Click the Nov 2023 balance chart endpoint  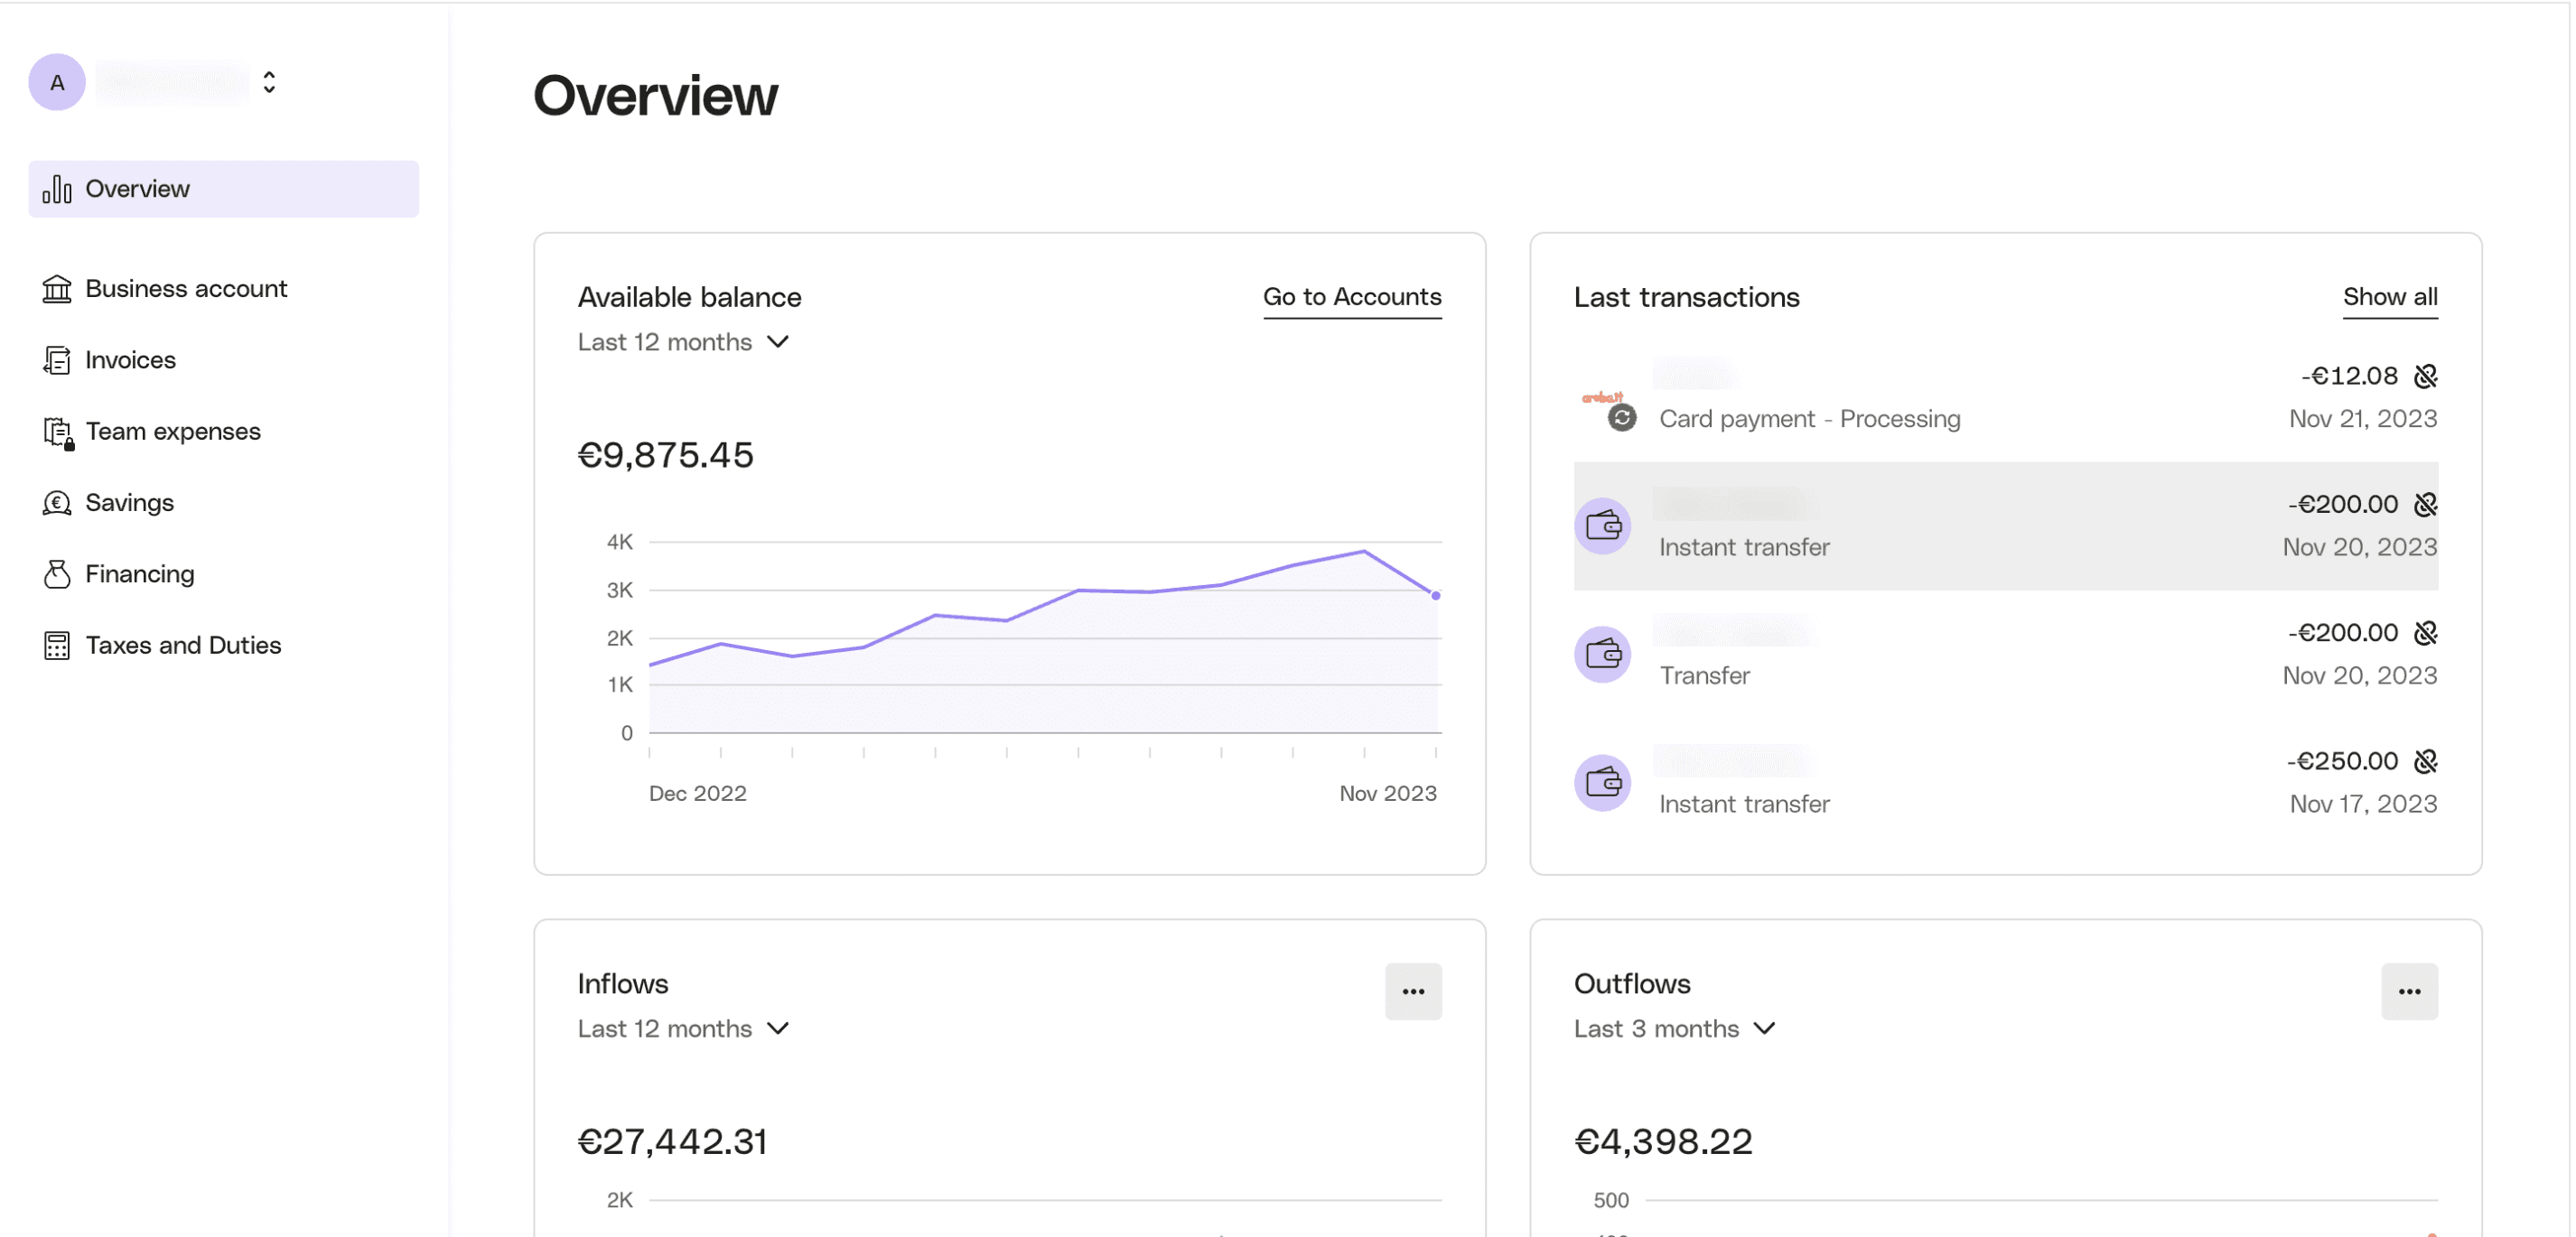pos(1435,596)
